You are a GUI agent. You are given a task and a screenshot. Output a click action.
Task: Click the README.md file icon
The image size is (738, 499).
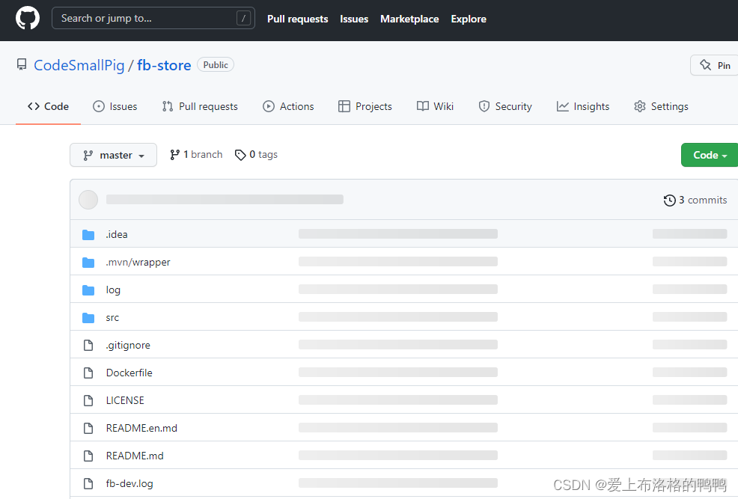point(88,456)
